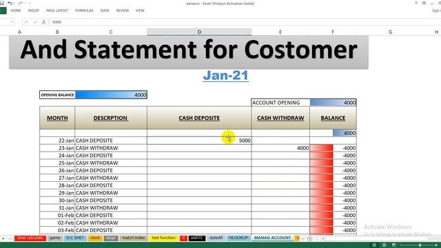Click the 22-Jan date cell
The height and width of the screenshot is (248, 441).
click(x=57, y=141)
